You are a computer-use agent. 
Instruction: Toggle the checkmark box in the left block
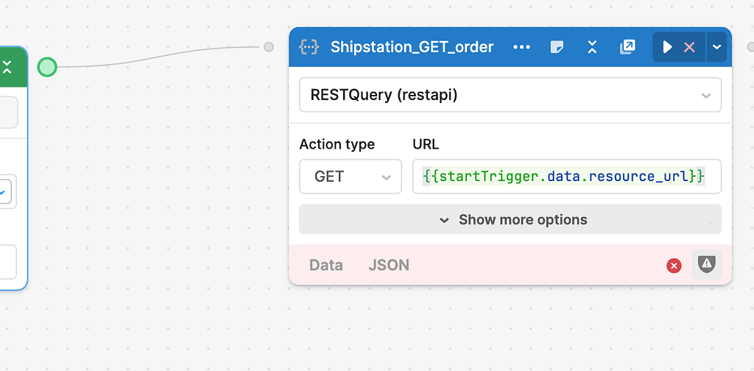[x=4, y=193]
